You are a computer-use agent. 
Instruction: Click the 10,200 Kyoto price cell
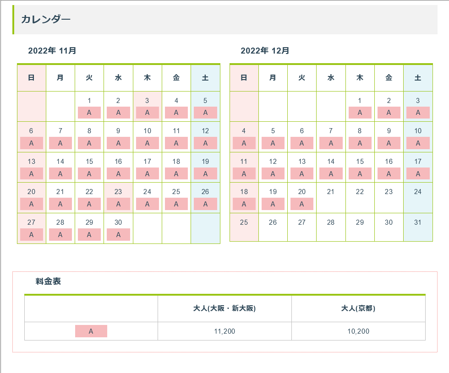click(x=358, y=331)
